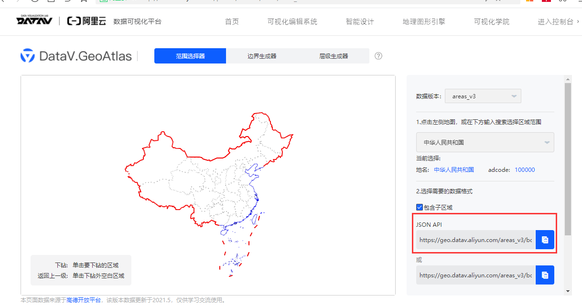This screenshot has height=306, width=582.
Task: Click the scrollbar up arrow
Action: [568, 79]
